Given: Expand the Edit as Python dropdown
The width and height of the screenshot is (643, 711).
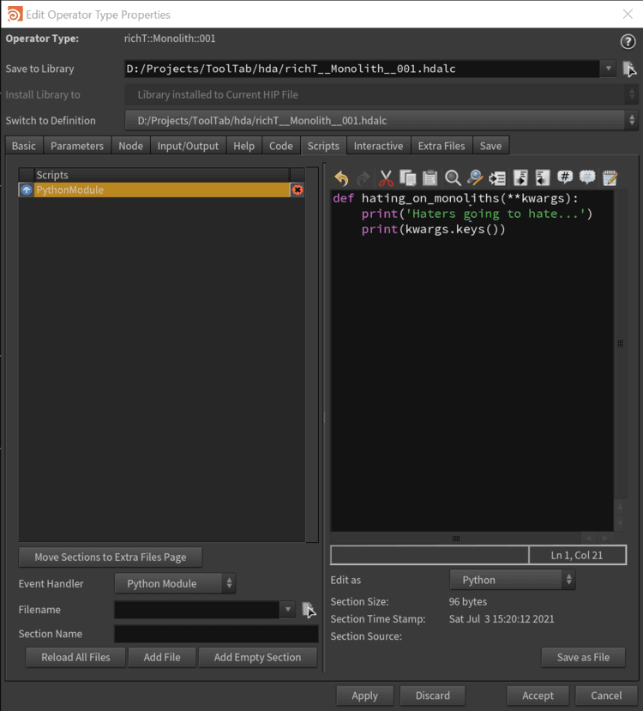Looking at the screenshot, I should 512,581.
